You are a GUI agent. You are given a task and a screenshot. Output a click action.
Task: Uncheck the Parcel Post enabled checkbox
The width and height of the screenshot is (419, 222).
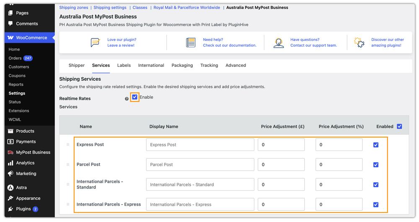tap(376, 165)
